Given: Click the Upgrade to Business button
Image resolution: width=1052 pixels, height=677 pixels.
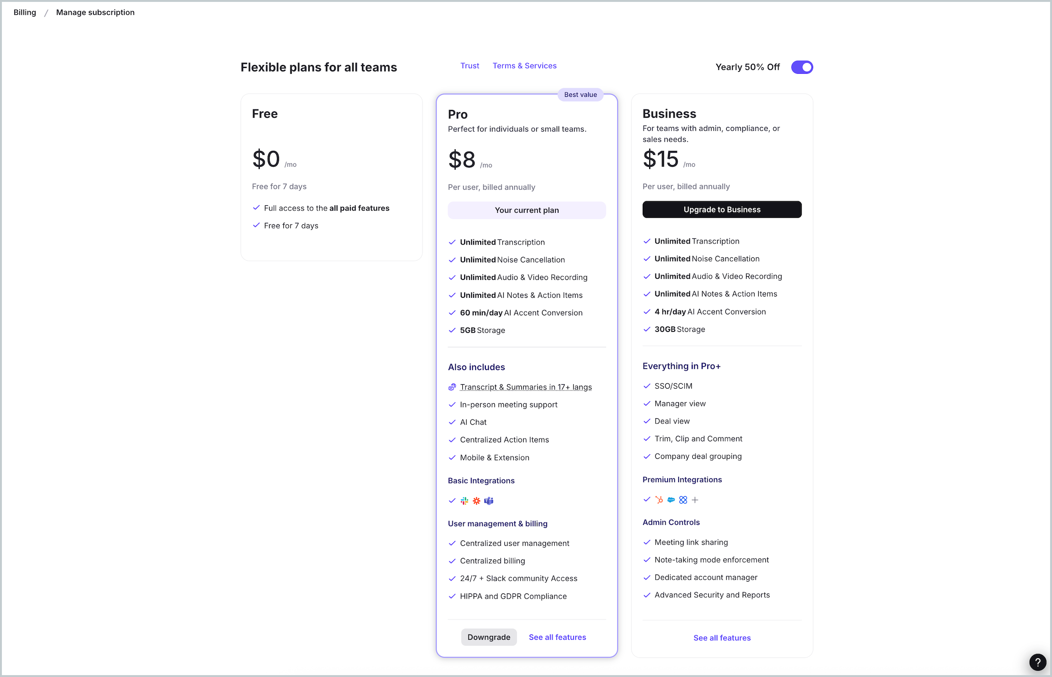Looking at the screenshot, I should coord(721,210).
